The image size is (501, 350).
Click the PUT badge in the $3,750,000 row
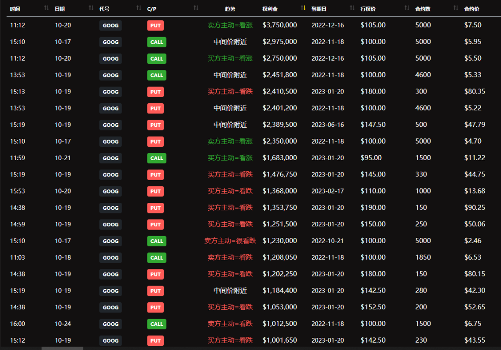coord(155,25)
